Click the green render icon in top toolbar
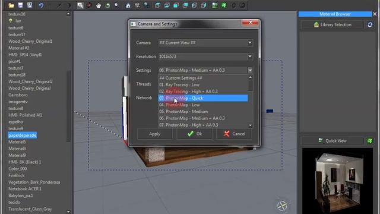380x214 pixels. click(x=224, y=5)
